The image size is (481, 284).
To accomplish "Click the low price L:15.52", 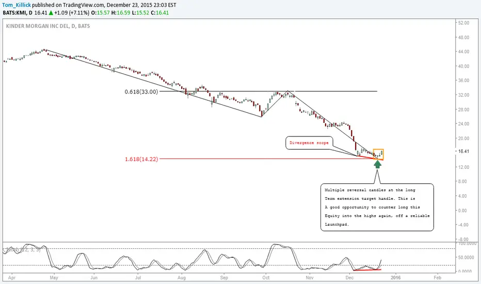I will [x=140, y=13].
